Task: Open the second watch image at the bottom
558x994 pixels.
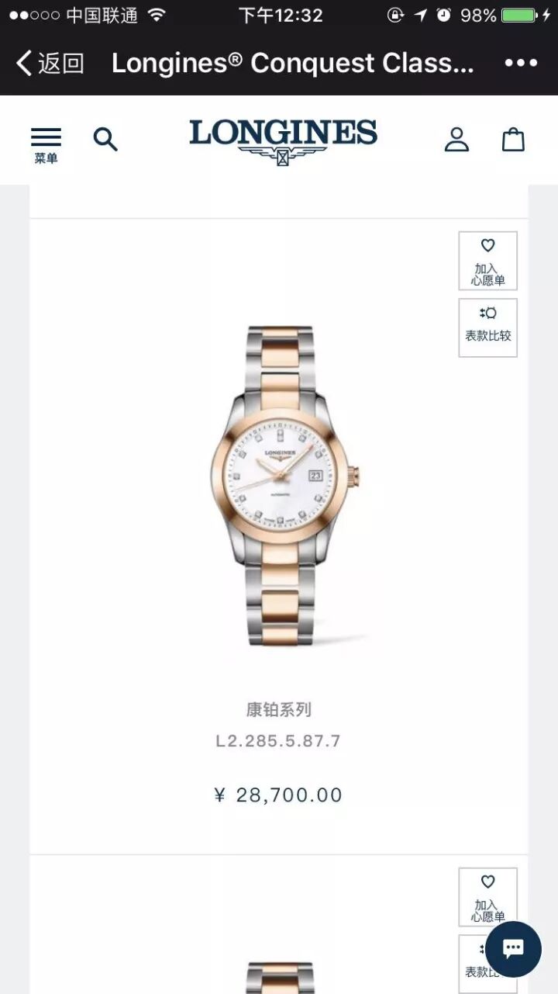Action: tap(280, 978)
